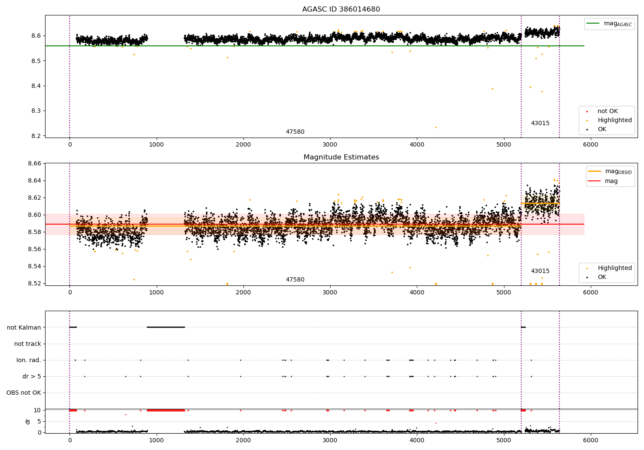Click the '10' tick on the dr axis
The width and height of the screenshot is (644, 450).
(37, 411)
